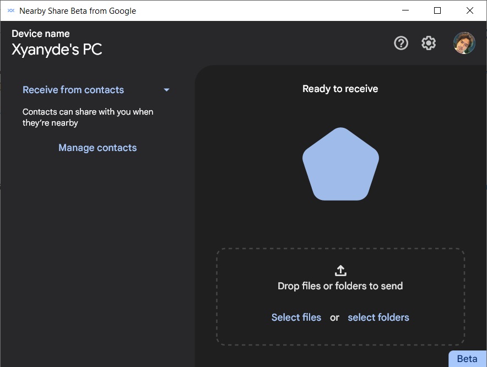Click the question mark help button
Image resolution: width=487 pixels, height=367 pixels.
point(401,43)
